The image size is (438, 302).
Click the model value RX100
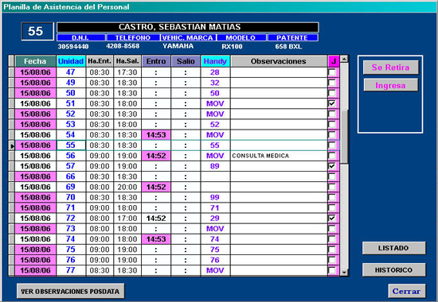(232, 47)
